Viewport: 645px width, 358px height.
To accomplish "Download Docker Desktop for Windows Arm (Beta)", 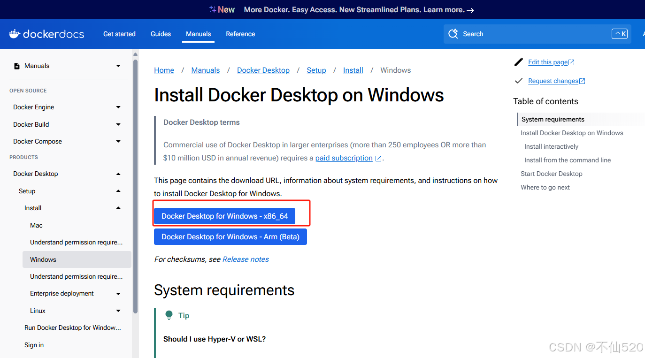I will coord(230,237).
